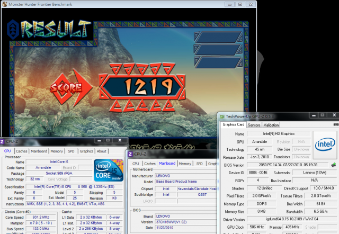Minimize the GPU-Z window
This screenshot has height=234, width=339.
[314, 115]
